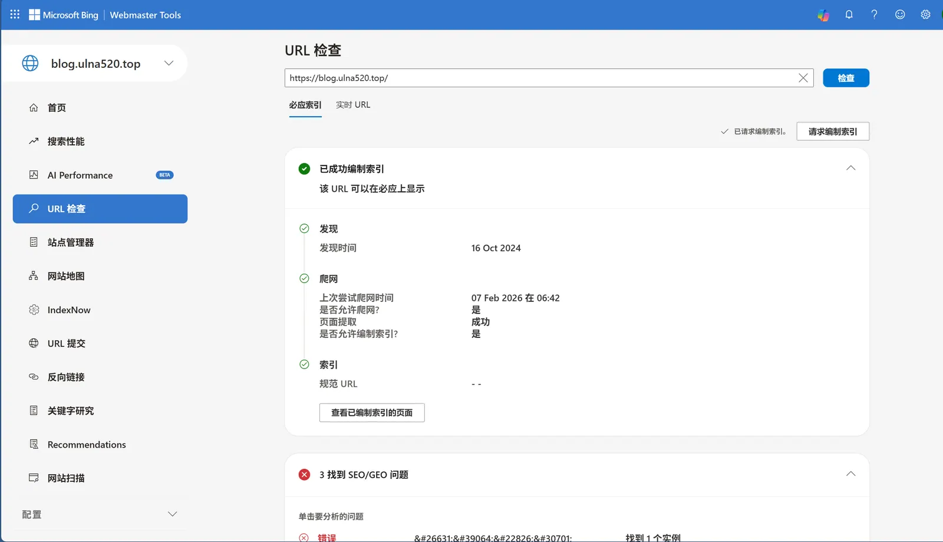Click the blue 检查 button

click(x=845, y=78)
